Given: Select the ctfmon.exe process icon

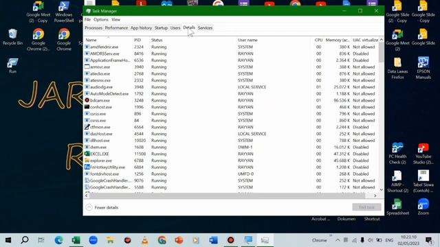Looking at the screenshot, I should click(87, 127).
